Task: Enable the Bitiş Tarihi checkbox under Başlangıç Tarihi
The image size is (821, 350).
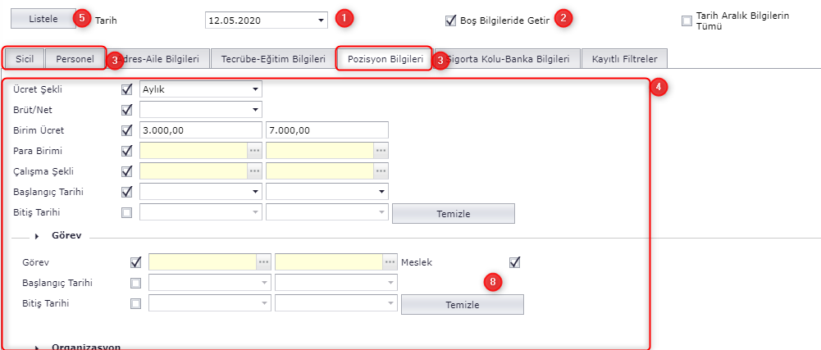Action: coord(127,212)
